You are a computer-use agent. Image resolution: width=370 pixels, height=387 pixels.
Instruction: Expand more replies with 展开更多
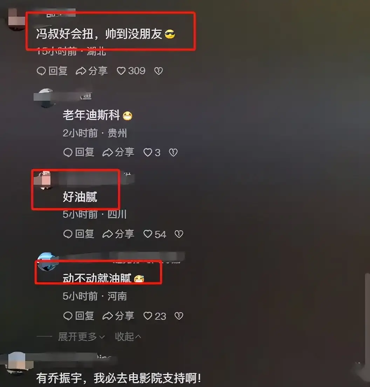tap(82, 337)
